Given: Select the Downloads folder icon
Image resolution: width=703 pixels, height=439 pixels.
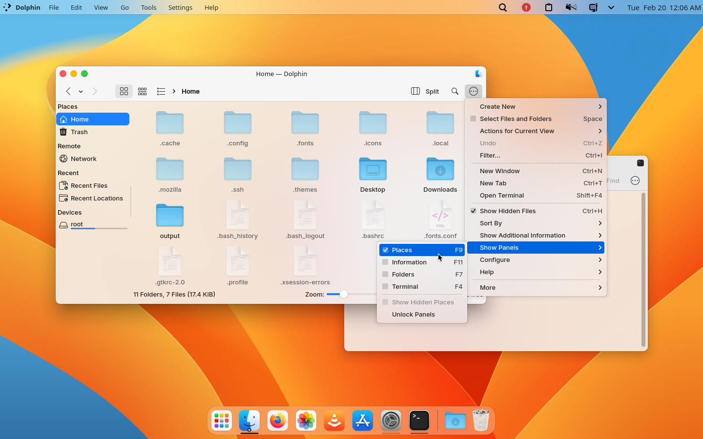Looking at the screenshot, I should tap(440, 169).
